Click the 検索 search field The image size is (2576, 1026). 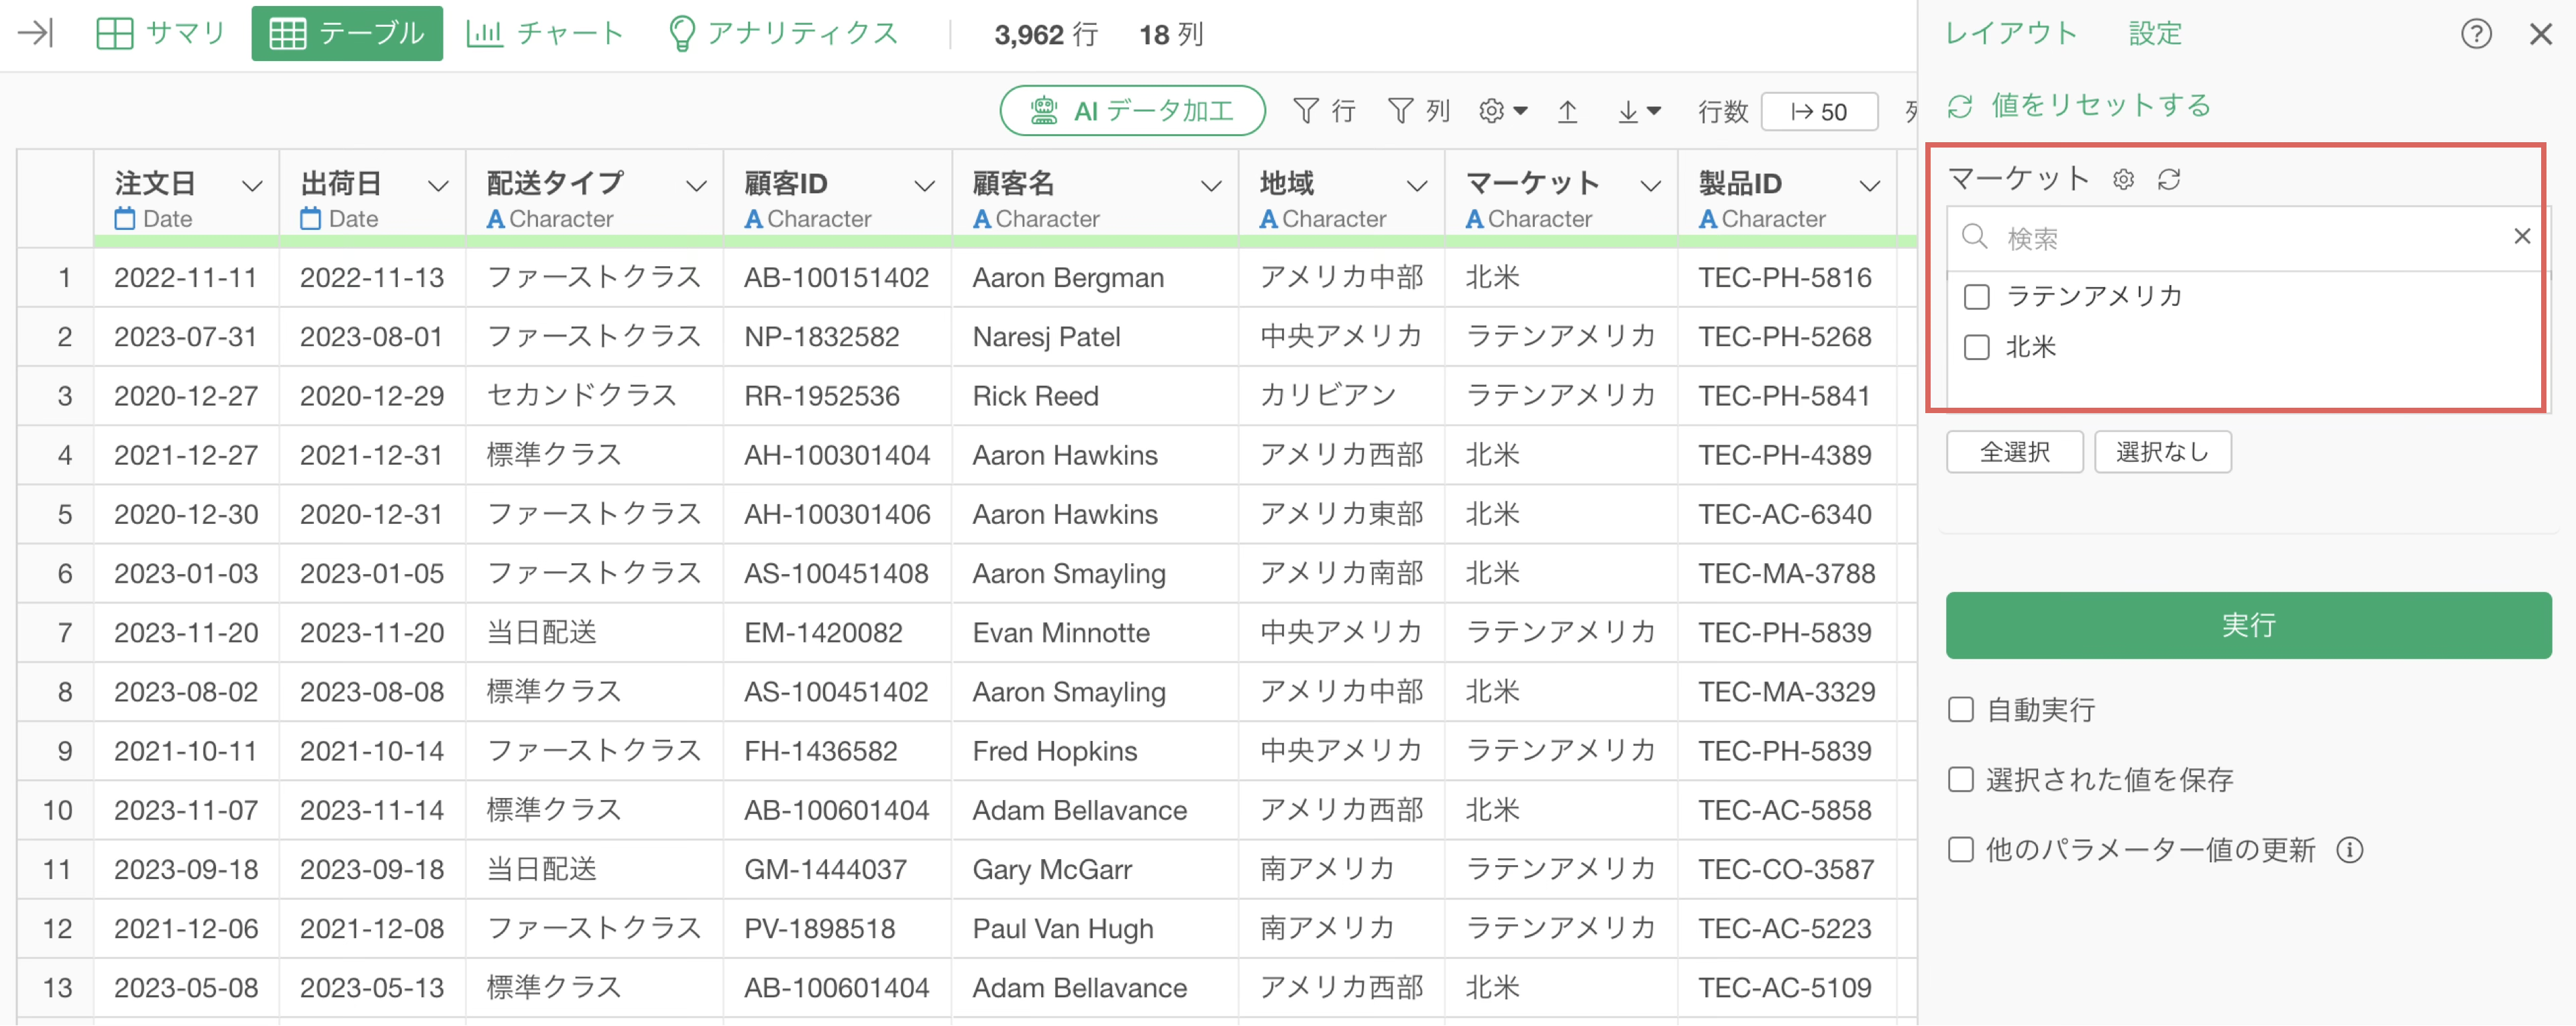point(2240,238)
